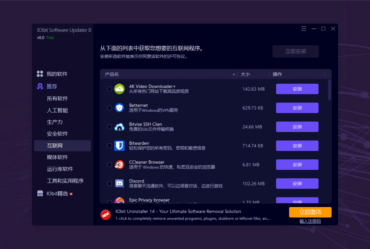Click the IObit Software Updater 8 title
This screenshot has height=249, width=370.
coord(64,30)
